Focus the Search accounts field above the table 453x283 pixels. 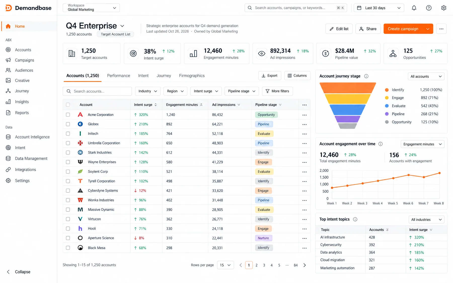pos(97,91)
